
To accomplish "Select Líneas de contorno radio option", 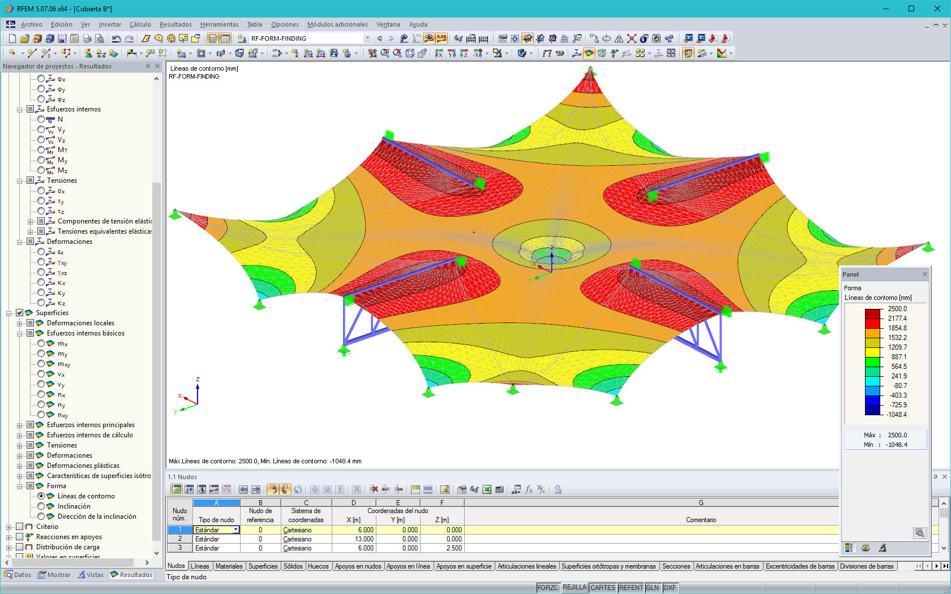I will click(41, 496).
